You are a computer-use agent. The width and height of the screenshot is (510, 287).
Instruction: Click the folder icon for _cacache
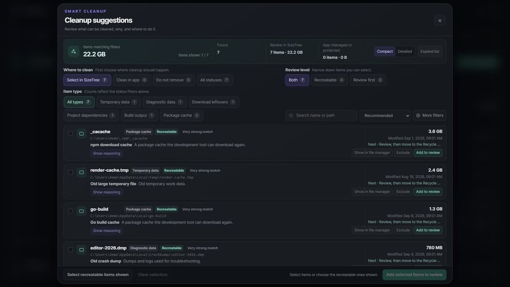(x=82, y=134)
